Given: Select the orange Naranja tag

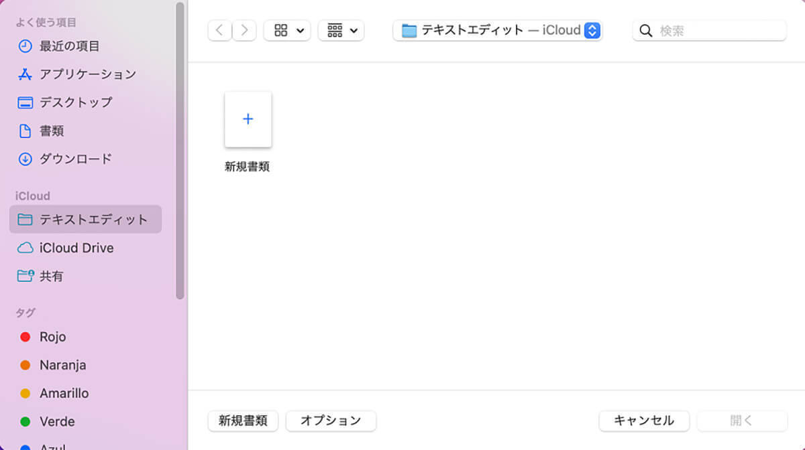Looking at the screenshot, I should [x=62, y=365].
